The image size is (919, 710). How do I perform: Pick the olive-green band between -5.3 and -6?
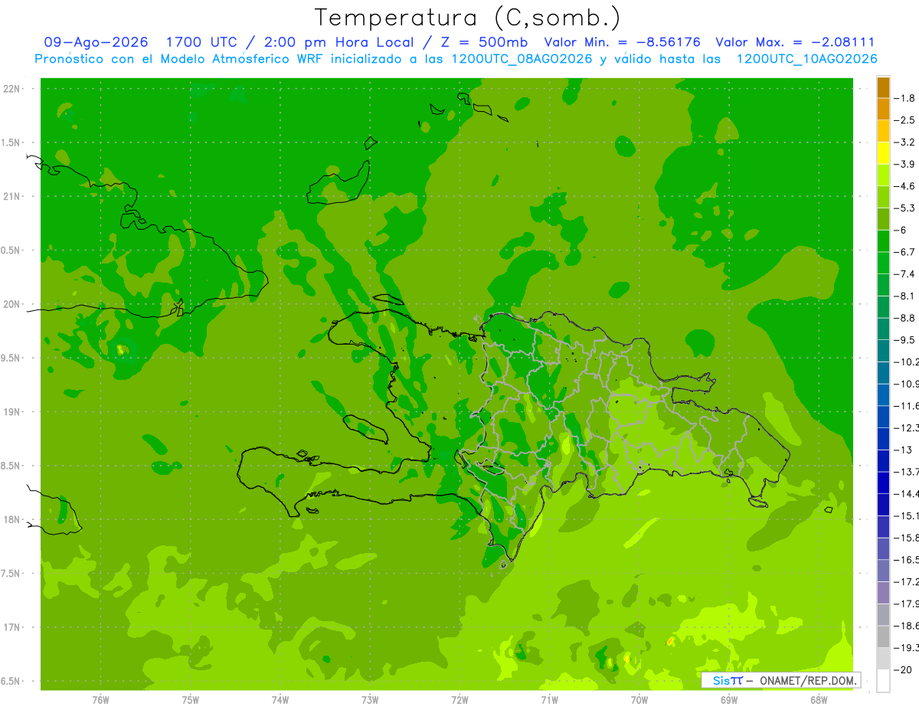[x=883, y=219]
